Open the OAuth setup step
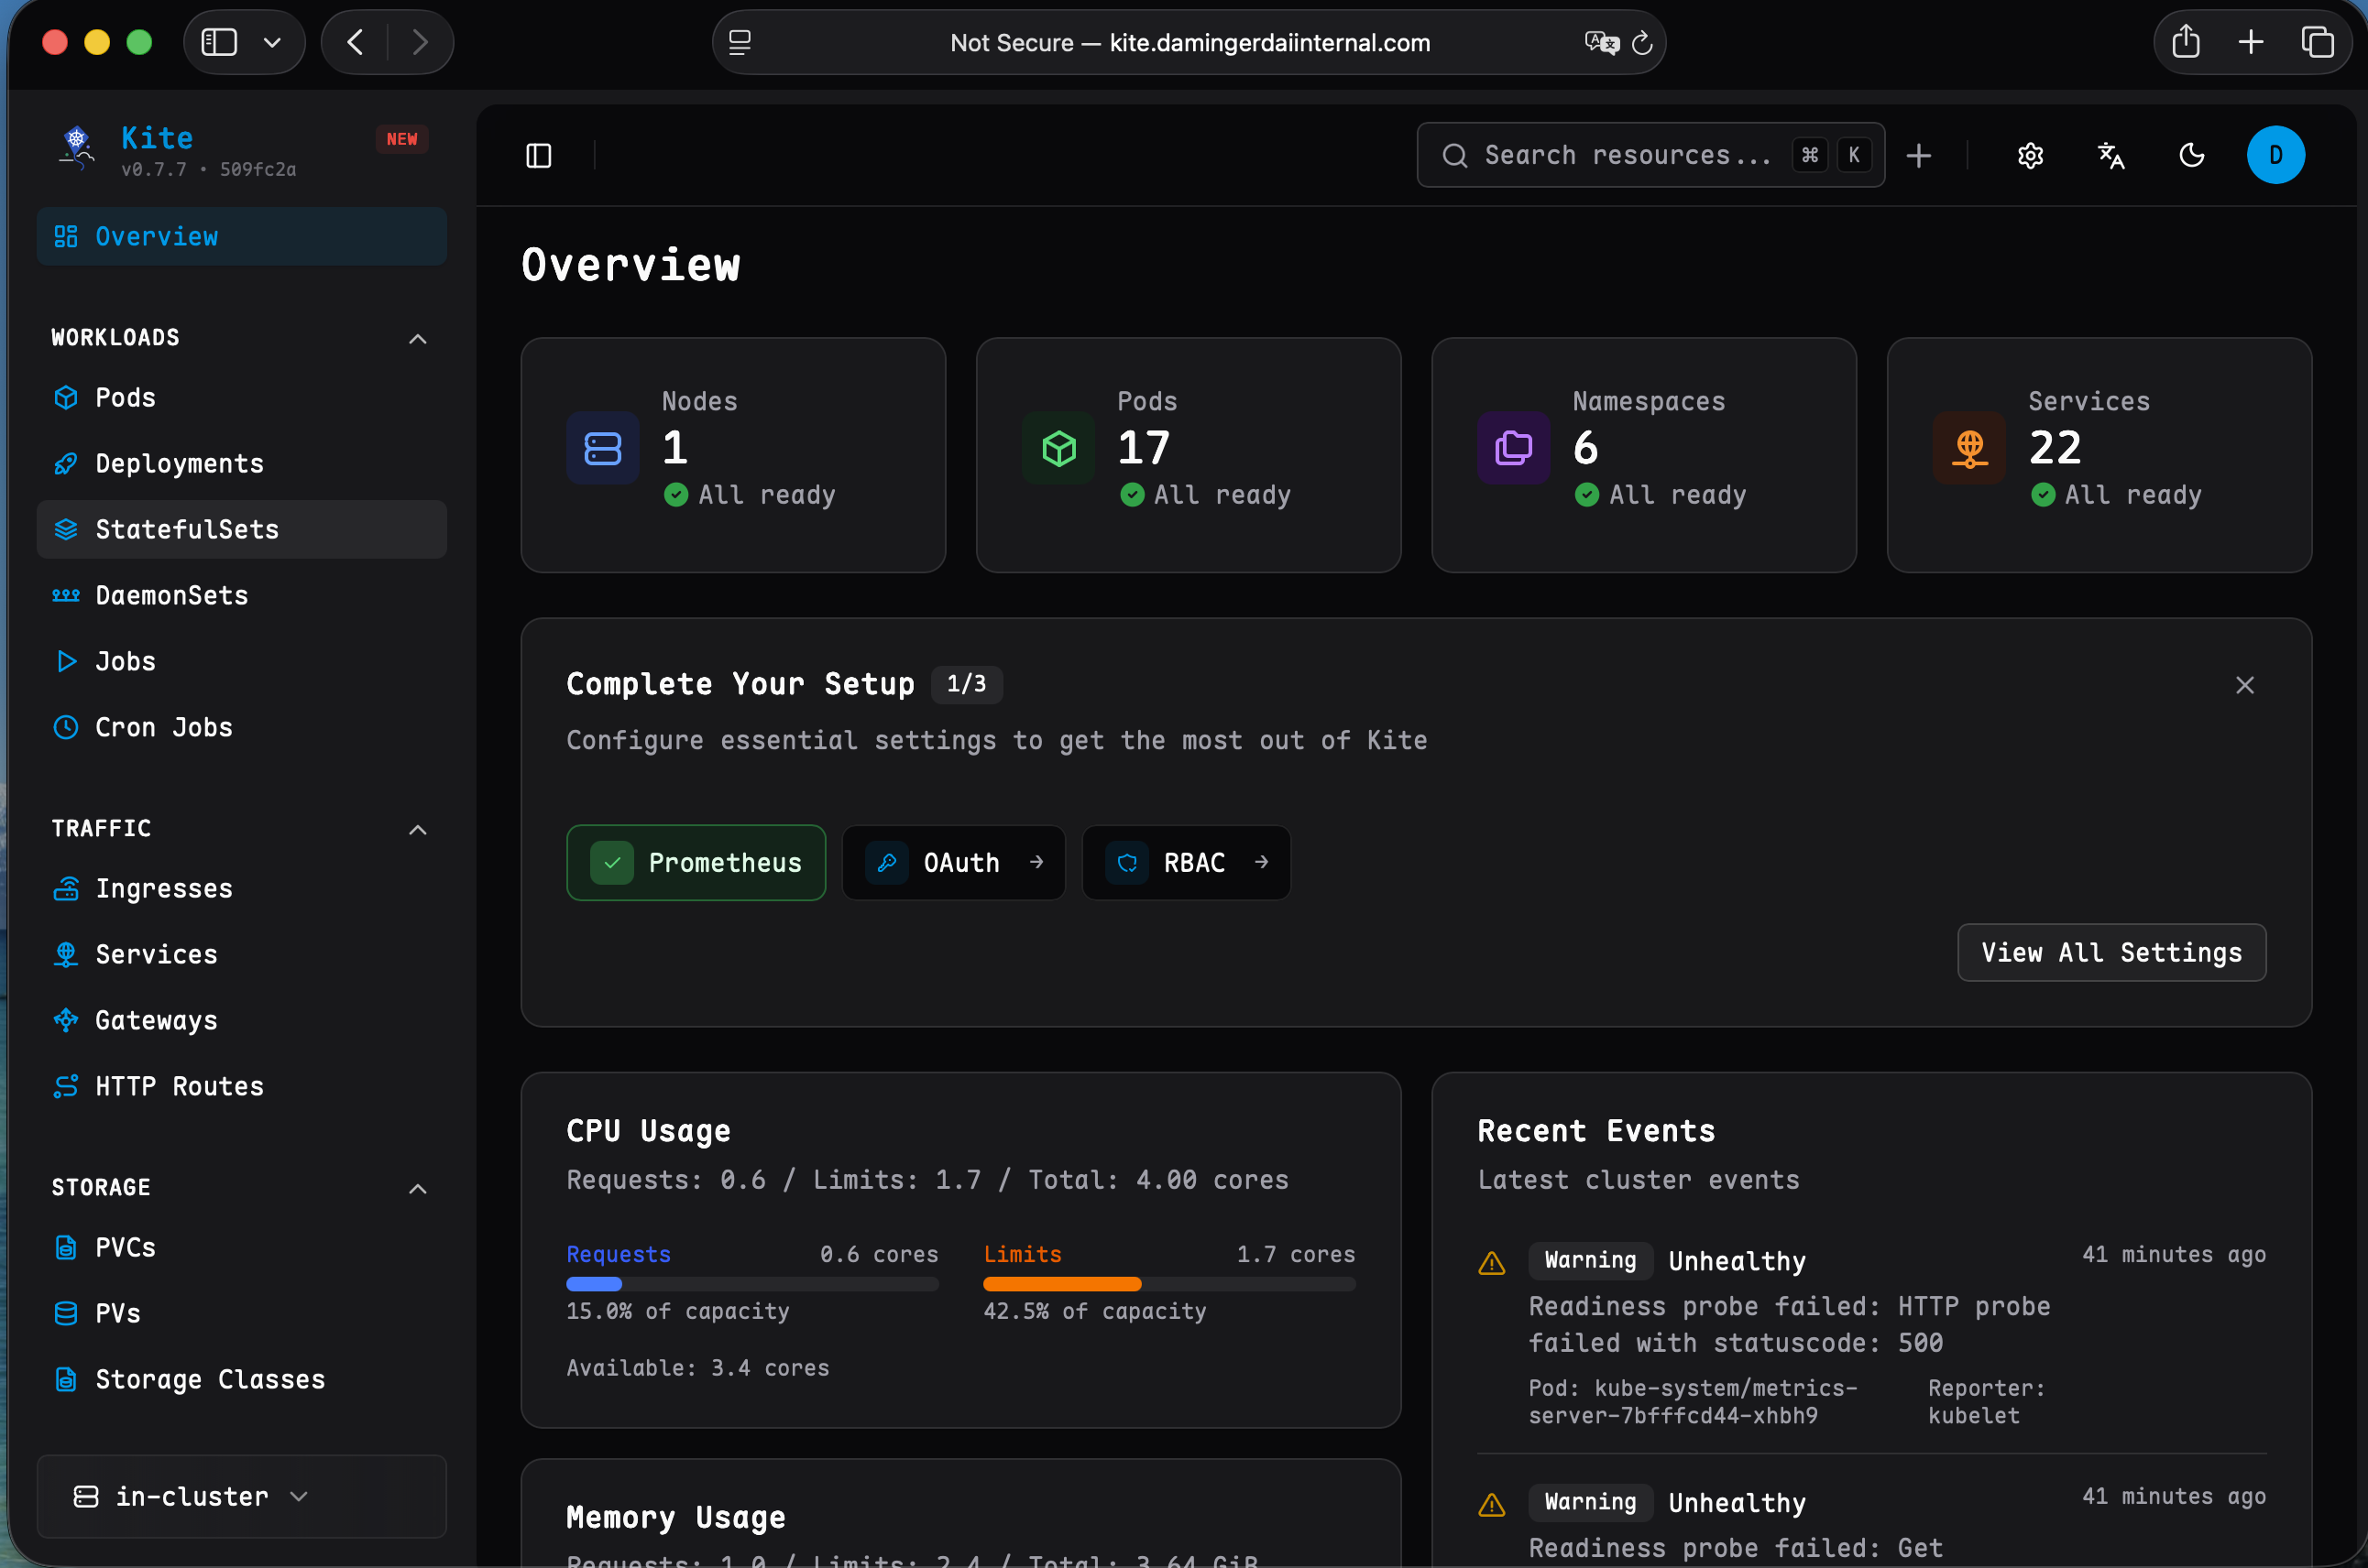 [x=953, y=862]
